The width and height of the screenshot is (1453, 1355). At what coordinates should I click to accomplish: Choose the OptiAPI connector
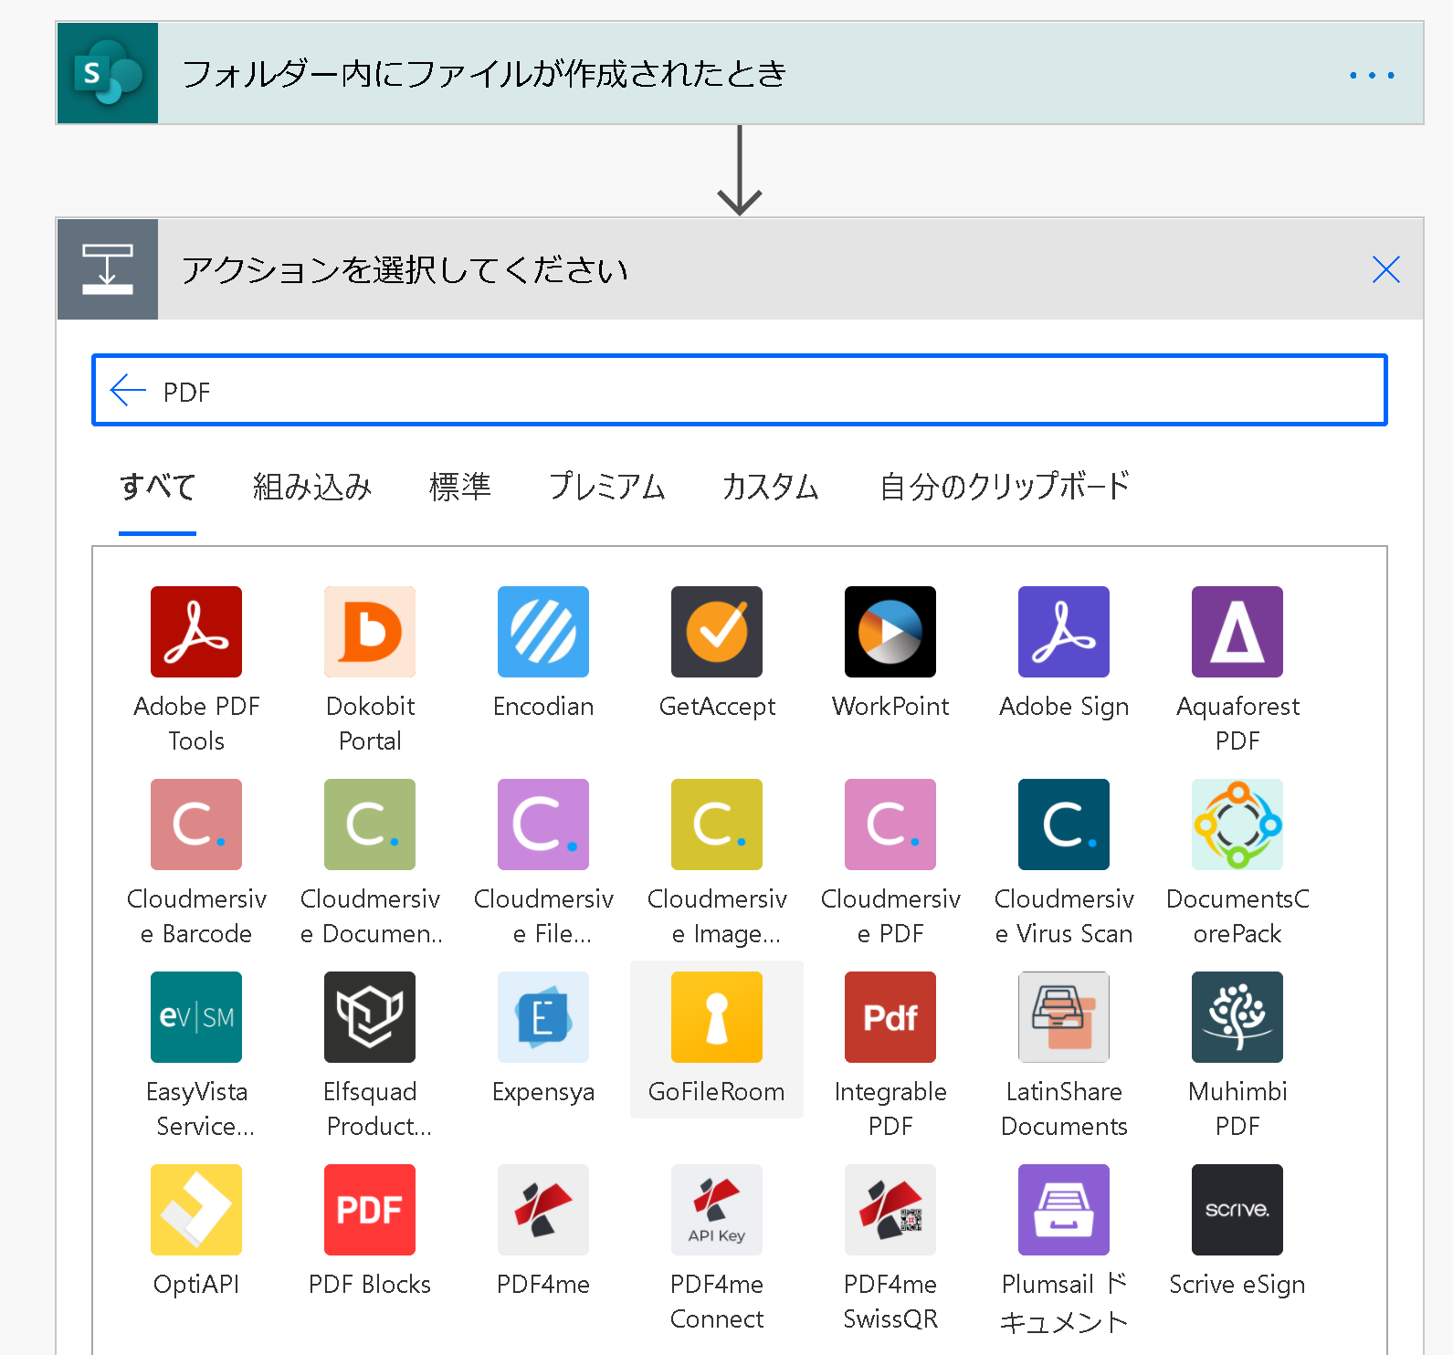(x=196, y=1210)
